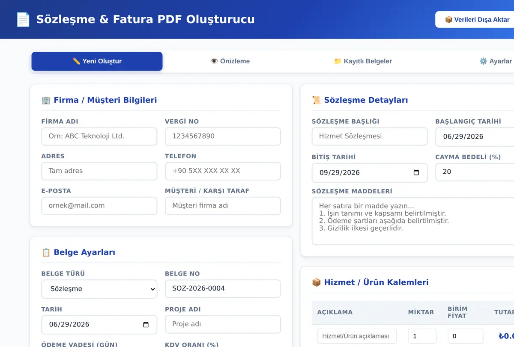This screenshot has width=514, height=347.
Task: Click the document icon in the header
Action: (23, 19)
